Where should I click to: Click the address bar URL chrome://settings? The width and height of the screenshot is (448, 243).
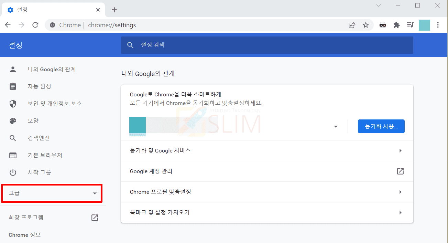click(112, 25)
